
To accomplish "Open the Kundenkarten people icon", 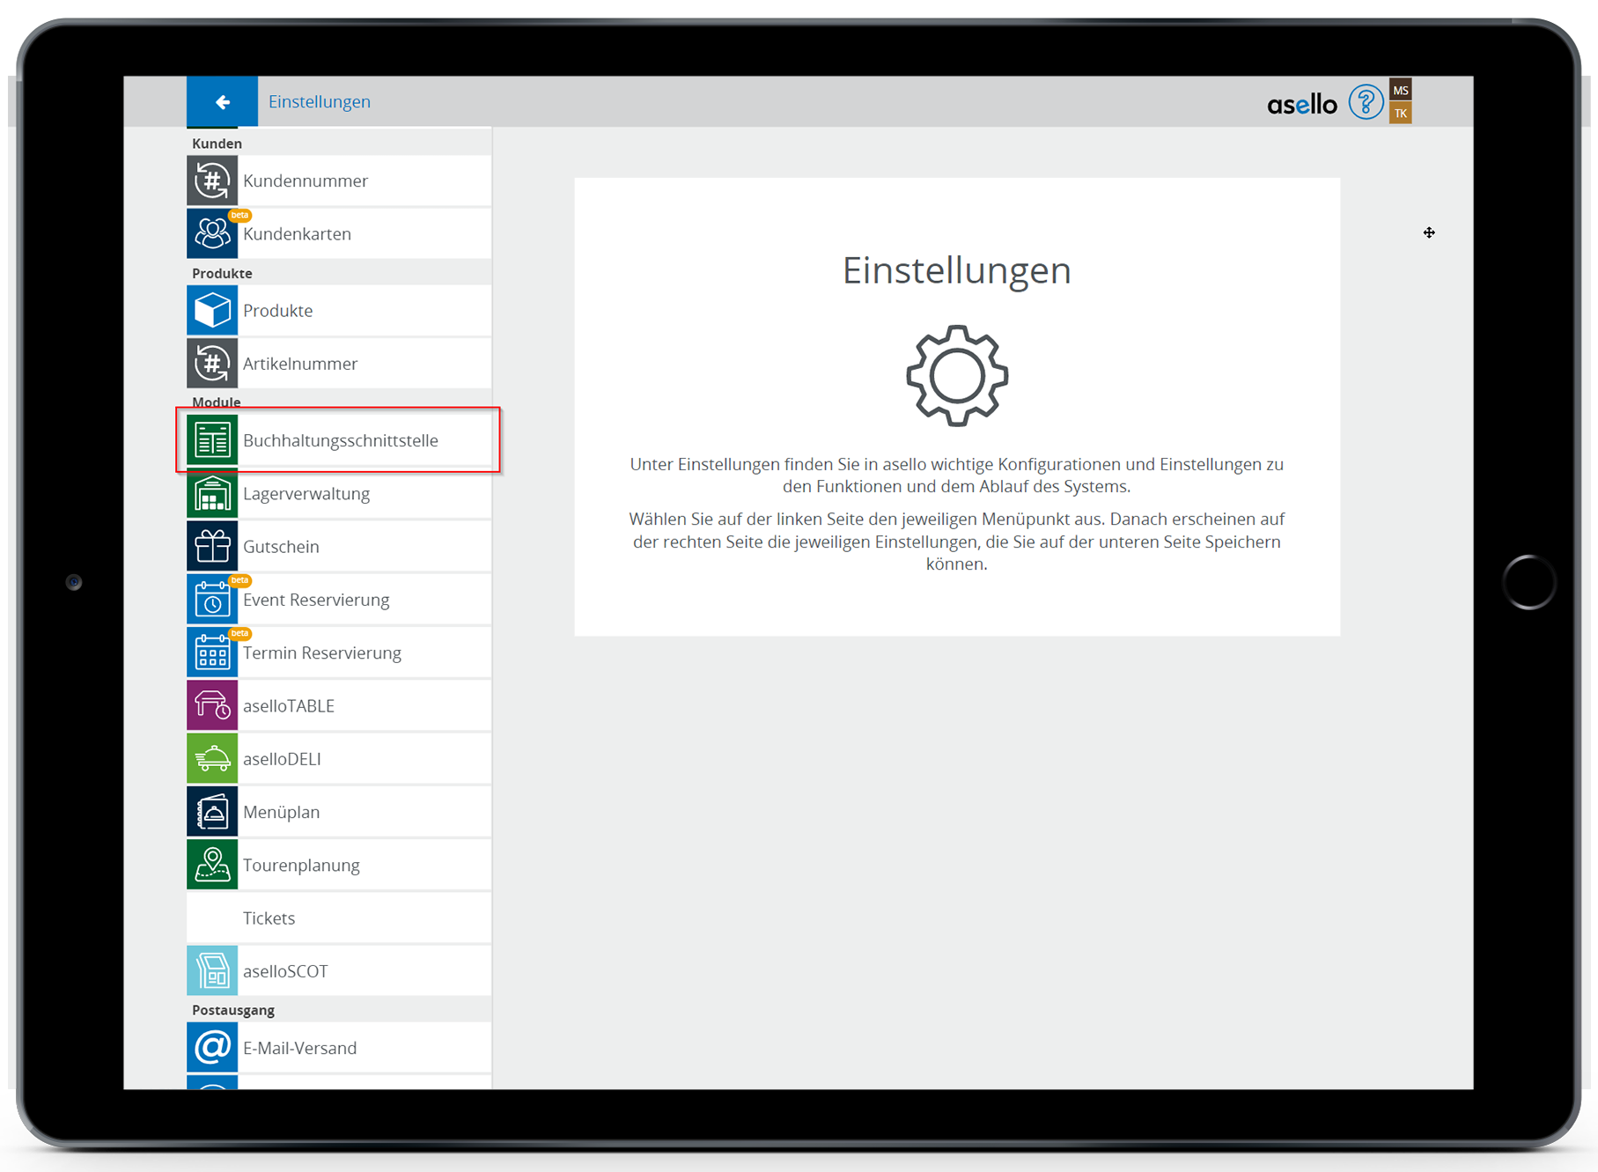I will coord(212,234).
